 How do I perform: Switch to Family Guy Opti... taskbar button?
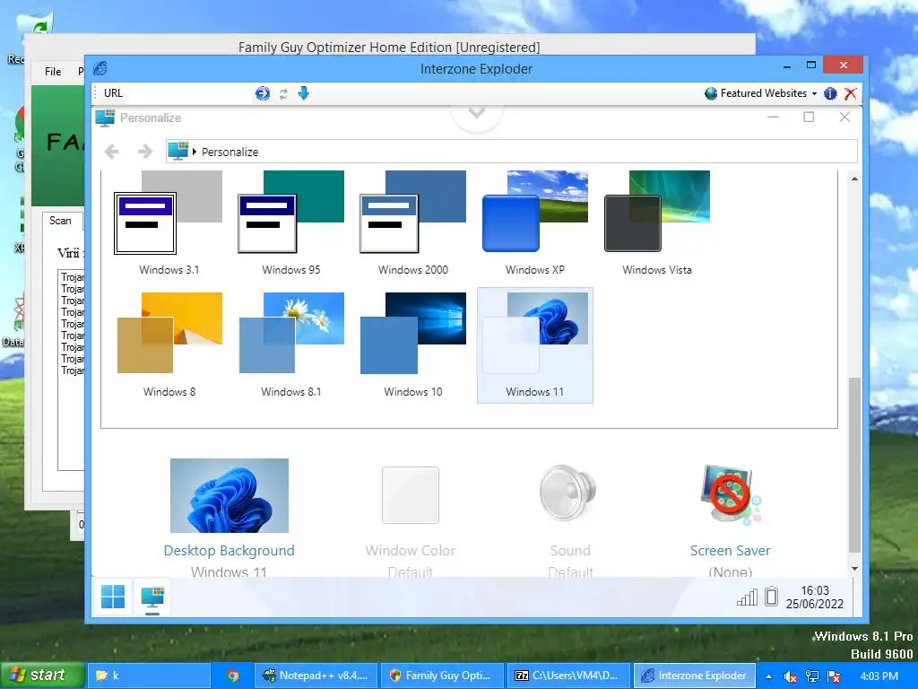click(x=443, y=676)
